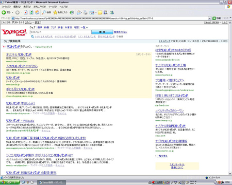Open the 手にも足にもリストバンド sponsor link

click(x=21, y=89)
